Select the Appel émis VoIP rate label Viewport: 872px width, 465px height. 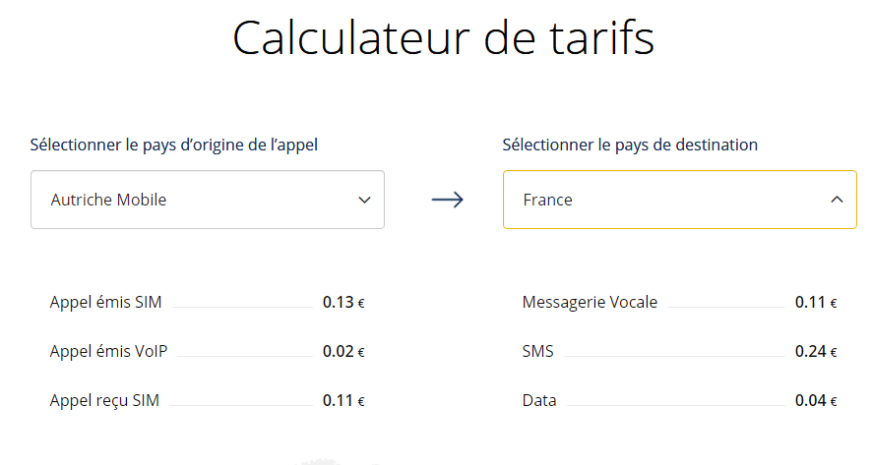click(x=108, y=351)
